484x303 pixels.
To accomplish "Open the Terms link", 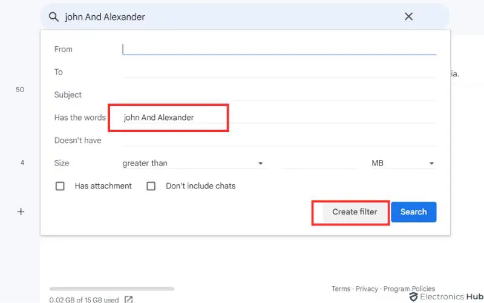I will pyautogui.click(x=341, y=289).
